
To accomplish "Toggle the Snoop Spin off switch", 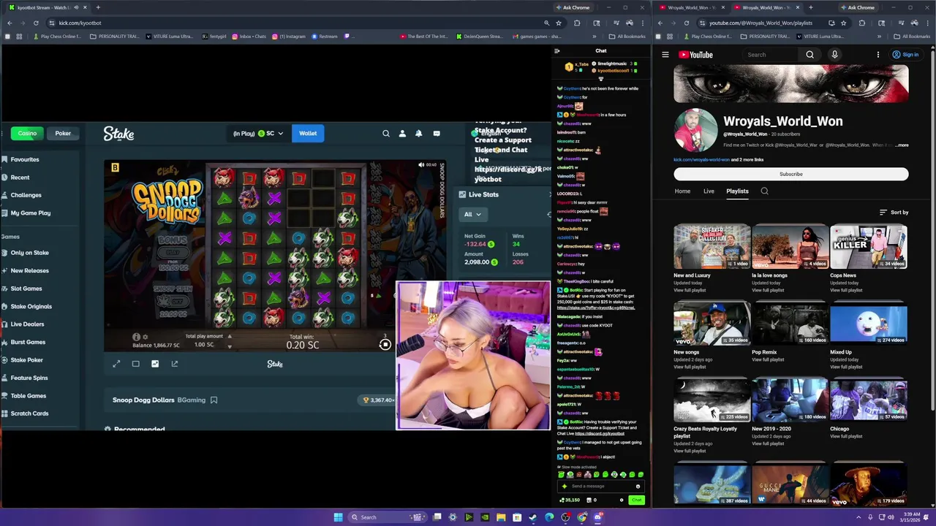I will click(173, 300).
